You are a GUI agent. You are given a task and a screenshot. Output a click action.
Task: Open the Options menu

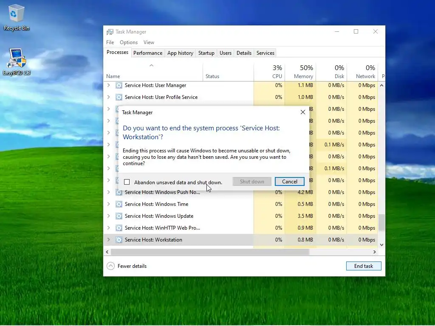click(129, 42)
